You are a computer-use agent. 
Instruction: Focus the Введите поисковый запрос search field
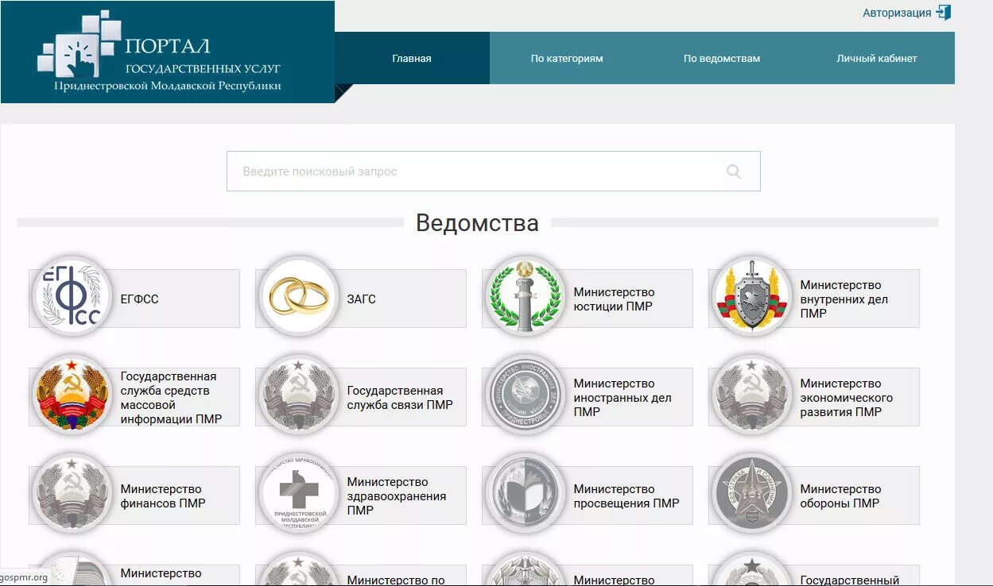click(x=493, y=172)
